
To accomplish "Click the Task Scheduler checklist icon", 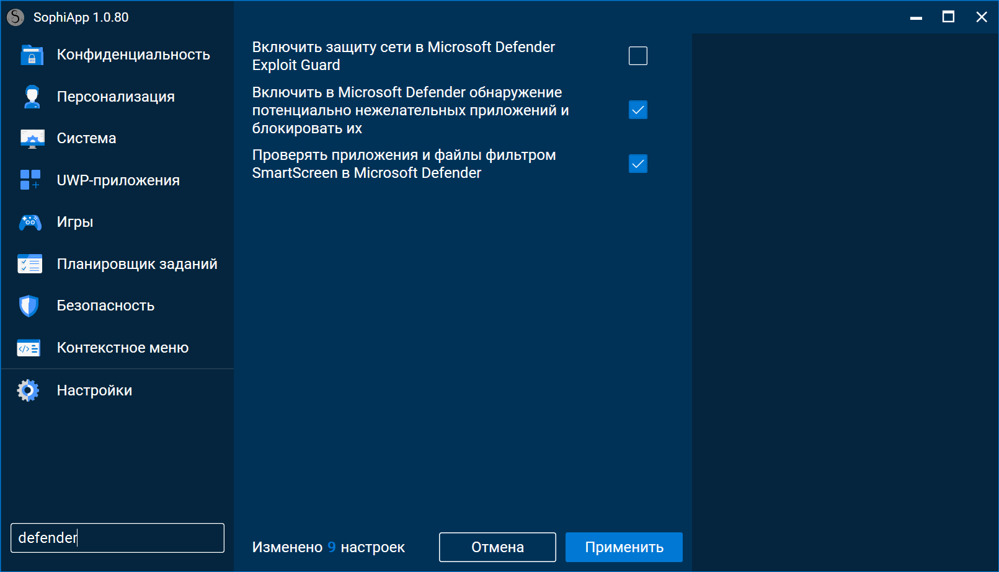I will (x=30, y=264).
